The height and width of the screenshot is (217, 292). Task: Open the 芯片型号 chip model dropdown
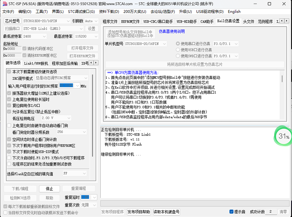46,21
